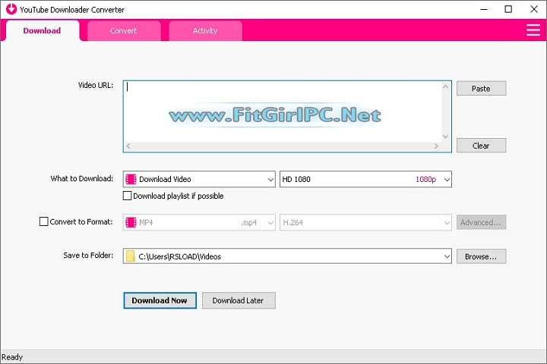Open the hamburger menu icon
Image resolution: width=547 pixels, height=364 pixels.
pyautogui.click(x=533, y=30)
